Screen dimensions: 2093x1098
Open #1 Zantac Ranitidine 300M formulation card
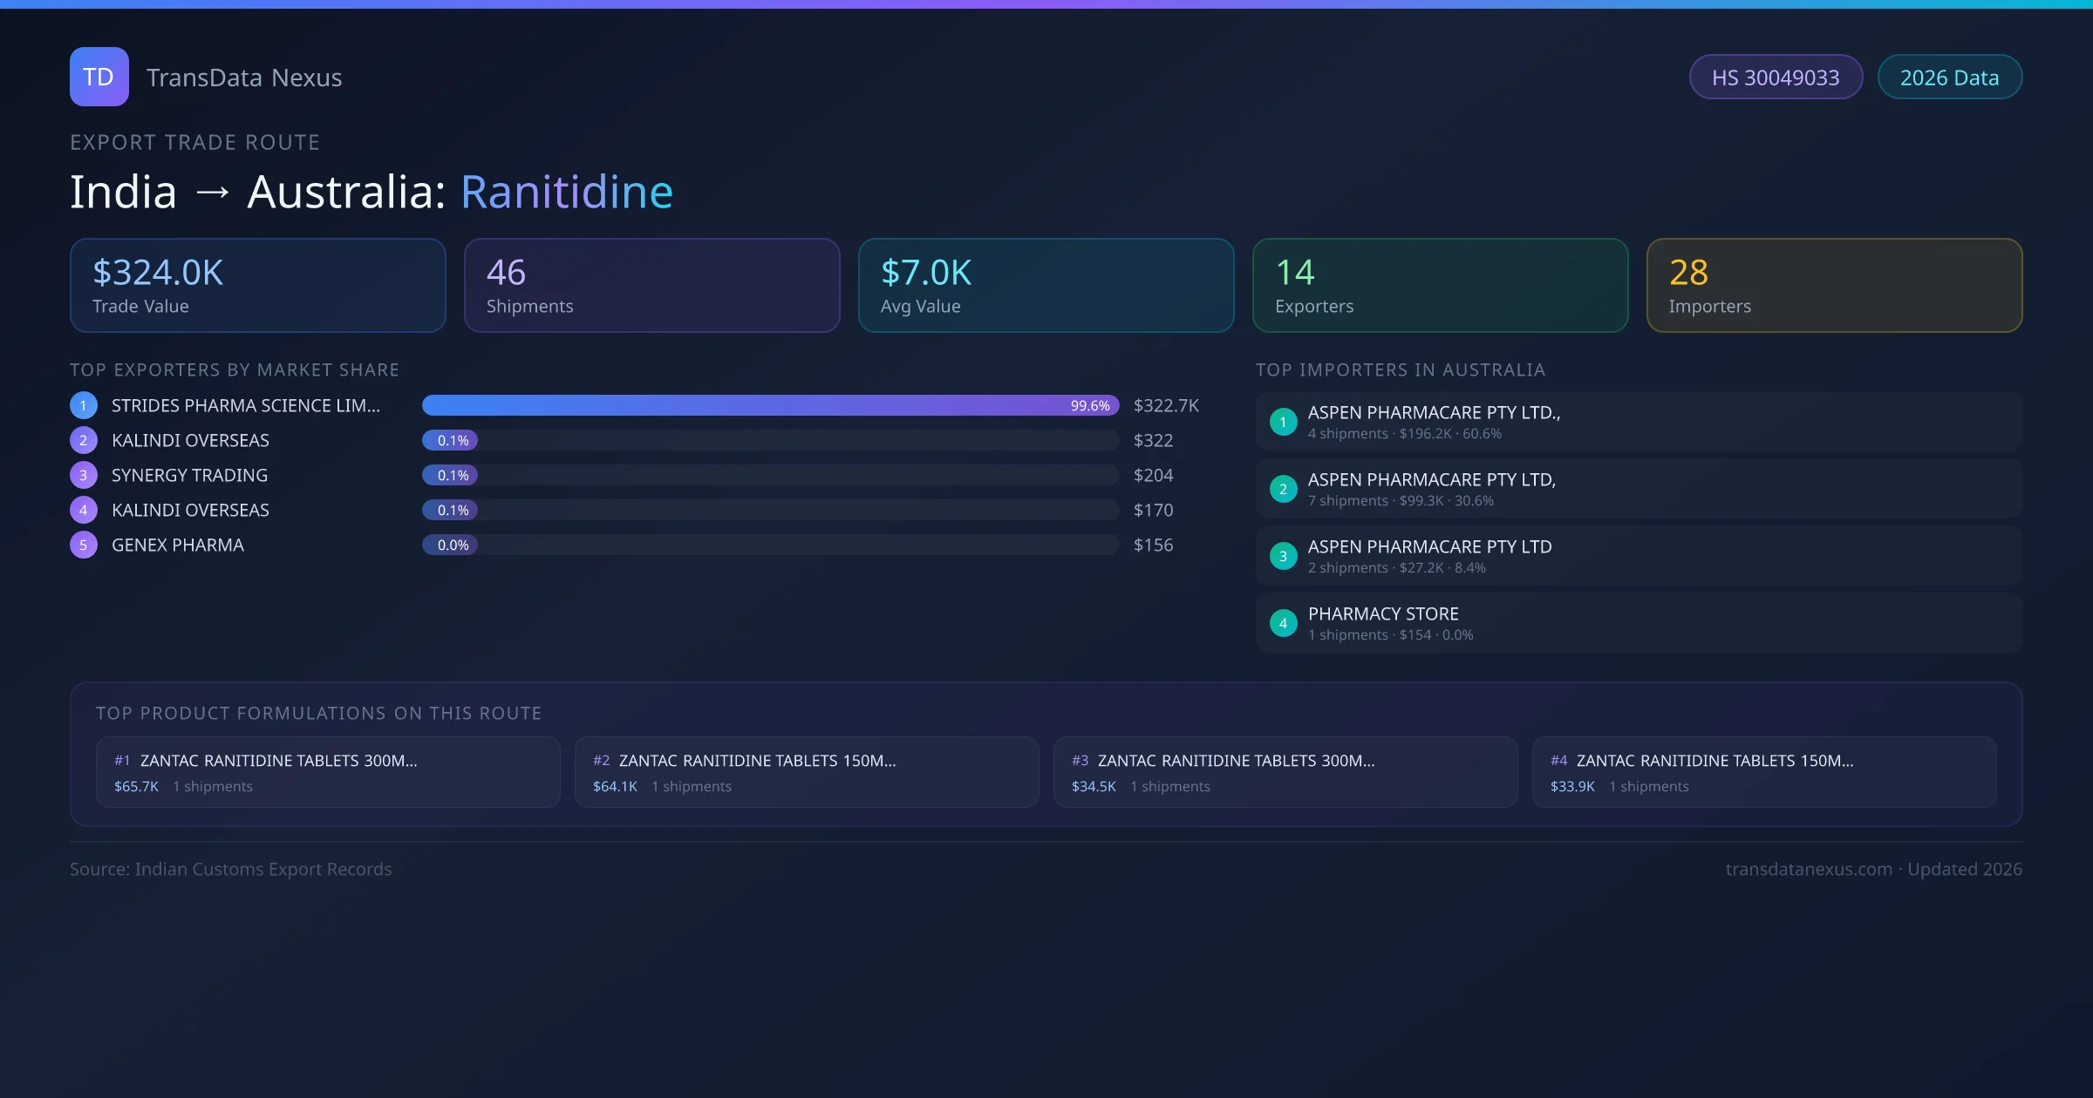click(x=328, y=772)
